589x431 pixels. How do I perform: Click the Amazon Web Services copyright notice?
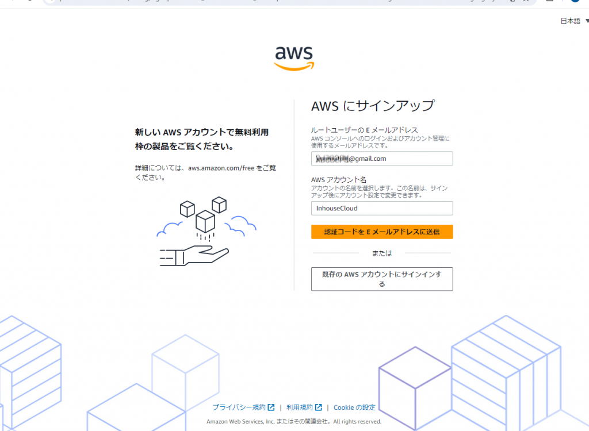[294, 422]
